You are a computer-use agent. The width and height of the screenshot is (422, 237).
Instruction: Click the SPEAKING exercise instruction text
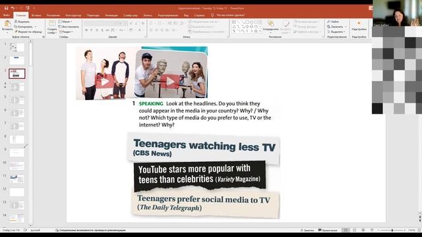205,114
